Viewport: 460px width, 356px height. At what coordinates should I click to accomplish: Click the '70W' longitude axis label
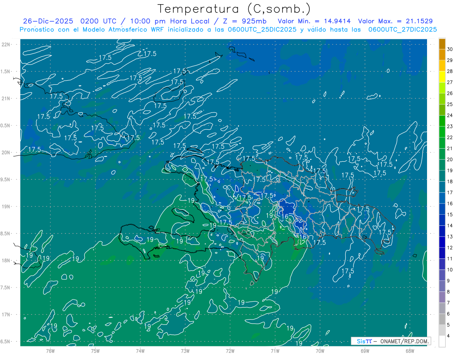tap(320, 351)
